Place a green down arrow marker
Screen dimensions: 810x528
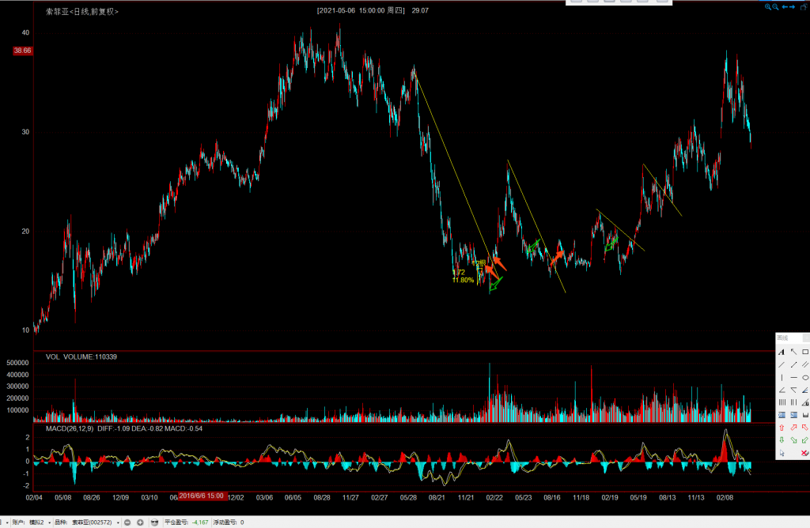point(782,439)
